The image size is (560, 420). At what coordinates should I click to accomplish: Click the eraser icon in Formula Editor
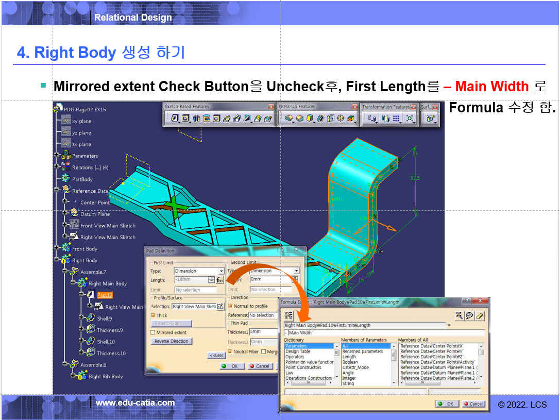click(x=480, y=315)
